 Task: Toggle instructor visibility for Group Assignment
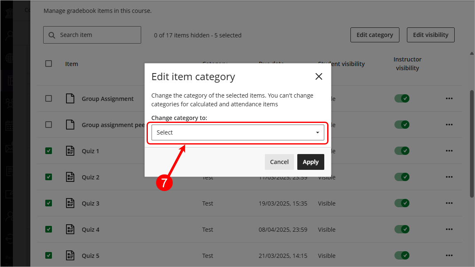click(402, 98)
